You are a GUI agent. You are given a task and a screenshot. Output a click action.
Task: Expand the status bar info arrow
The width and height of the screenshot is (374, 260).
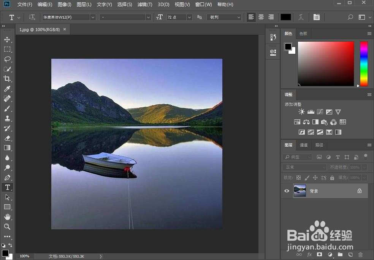101,257
